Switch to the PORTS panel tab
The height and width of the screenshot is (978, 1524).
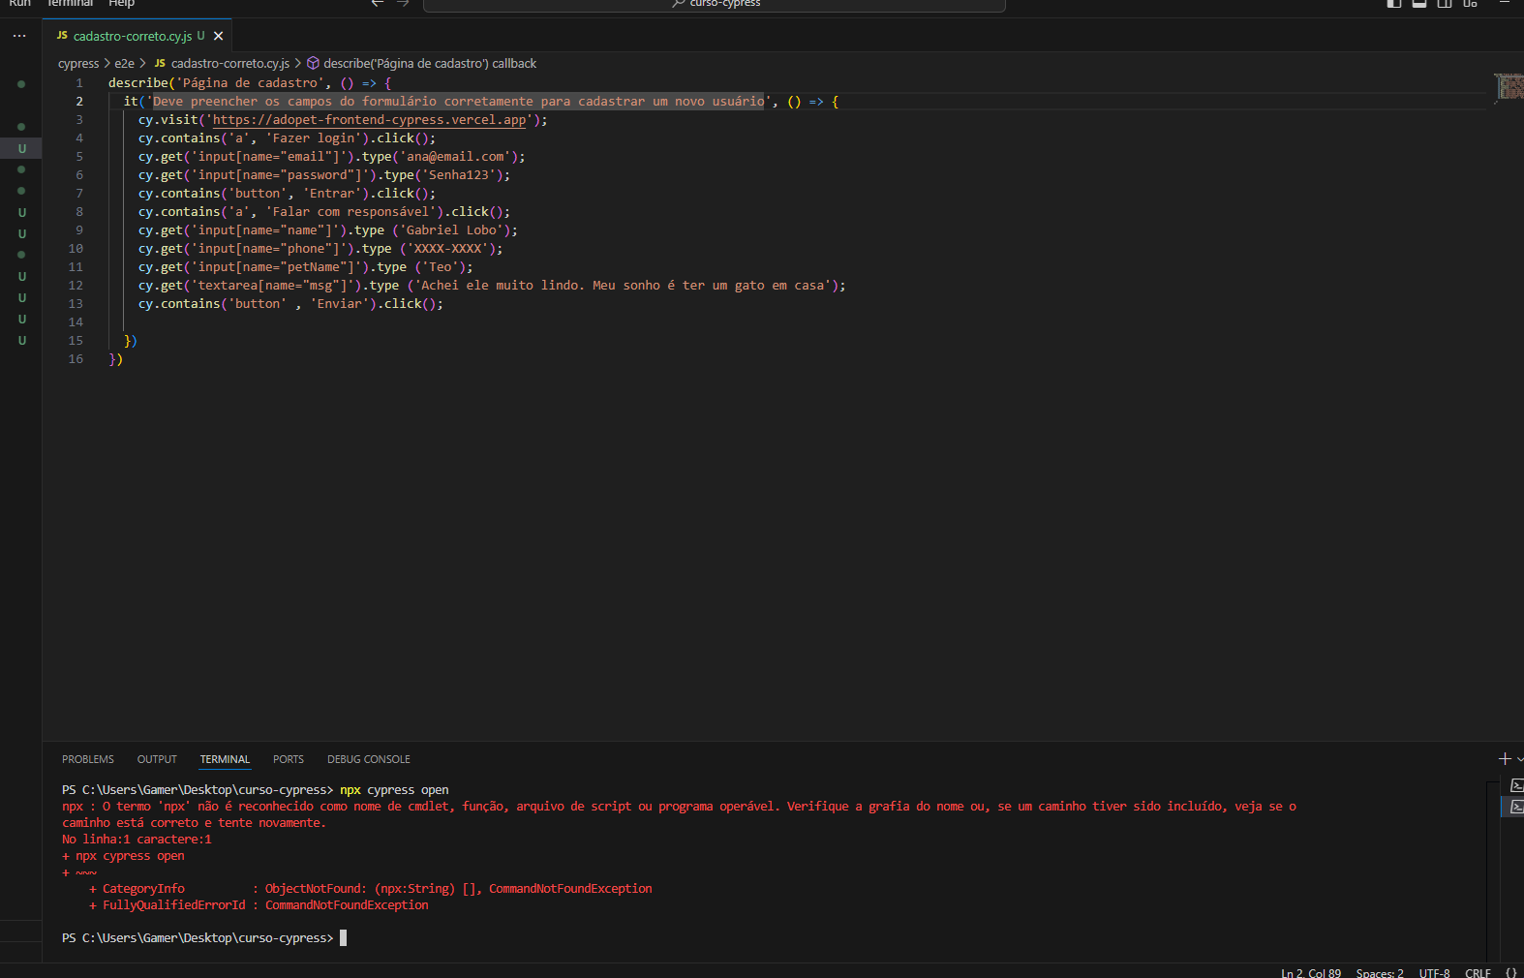pyautogui.click(x=289, y=759)
